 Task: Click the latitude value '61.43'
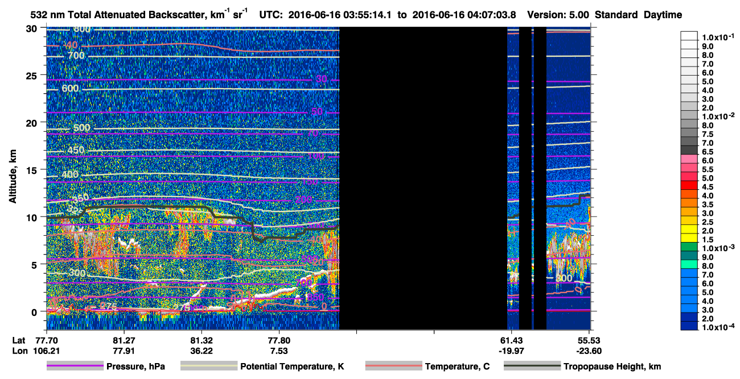click(x=511, y=340)
